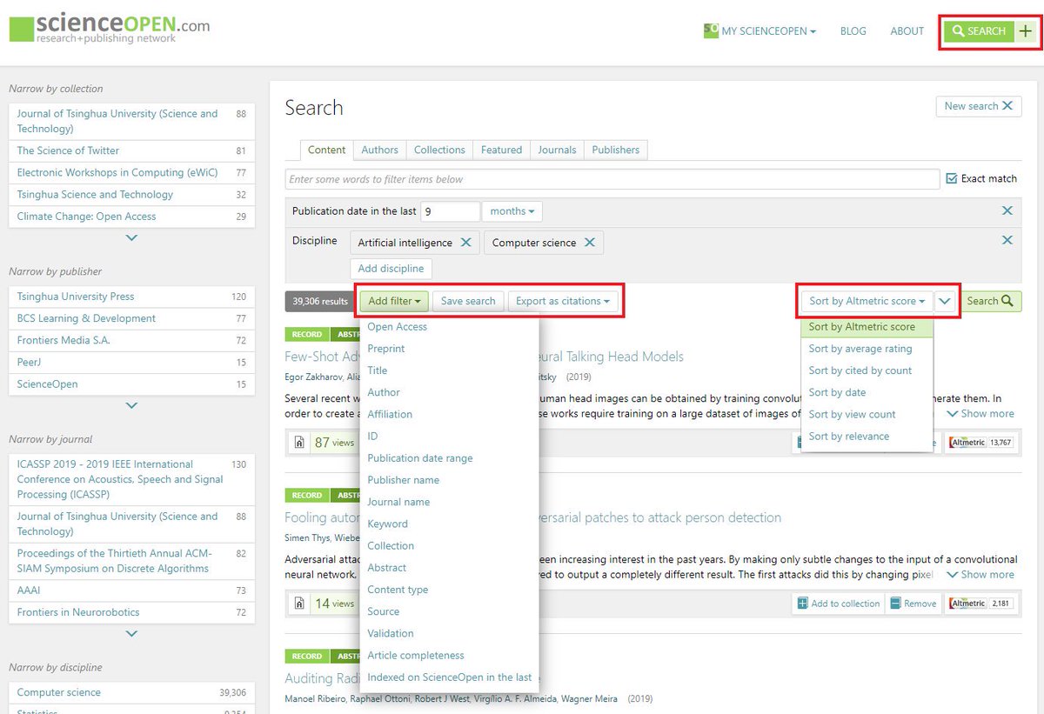1044x714 pixels.
Task: Click the document icon beside 87 views
Action: [299, 442]
